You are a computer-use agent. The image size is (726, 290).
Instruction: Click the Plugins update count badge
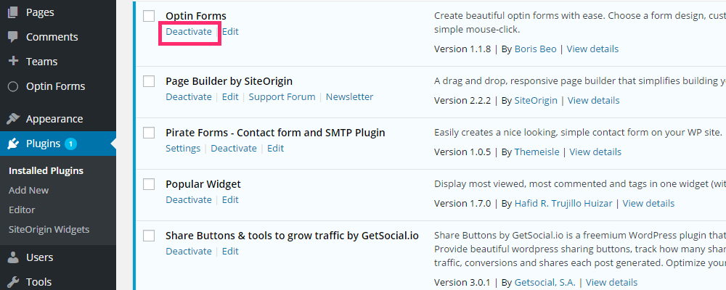[x=70, y=144]
